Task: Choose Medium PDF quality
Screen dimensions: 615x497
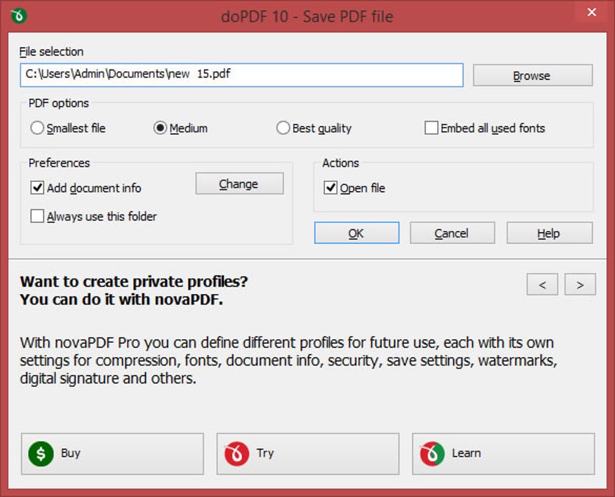Action: [x=160, y=128]
